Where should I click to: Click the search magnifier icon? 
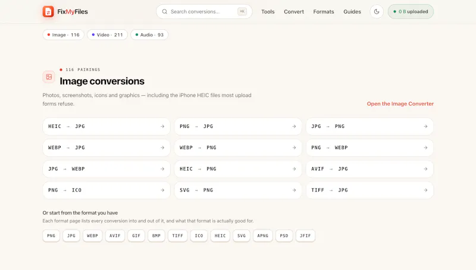[x=165, y=11]
